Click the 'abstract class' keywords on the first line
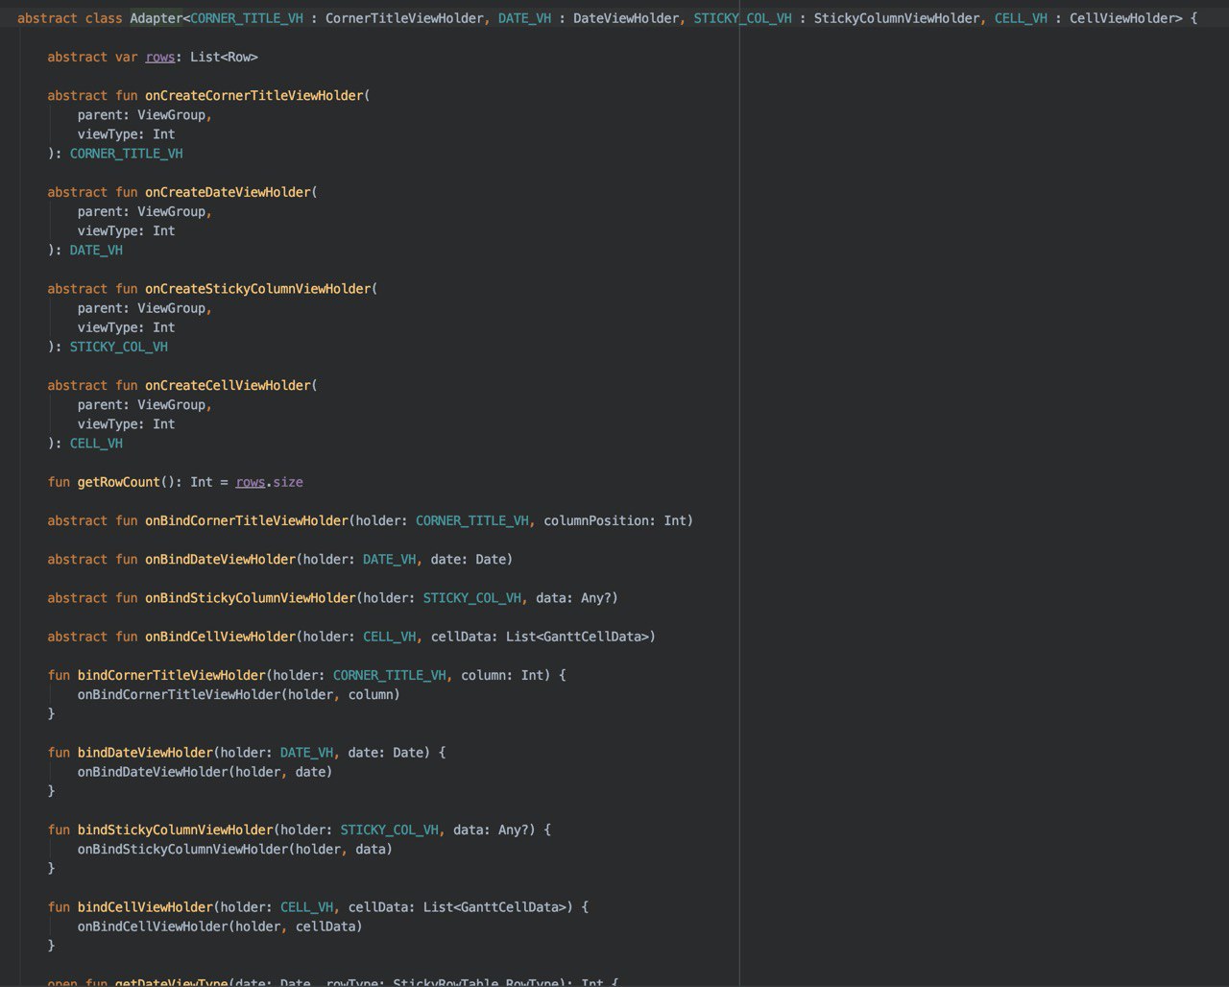 click(x=70, y=18)
